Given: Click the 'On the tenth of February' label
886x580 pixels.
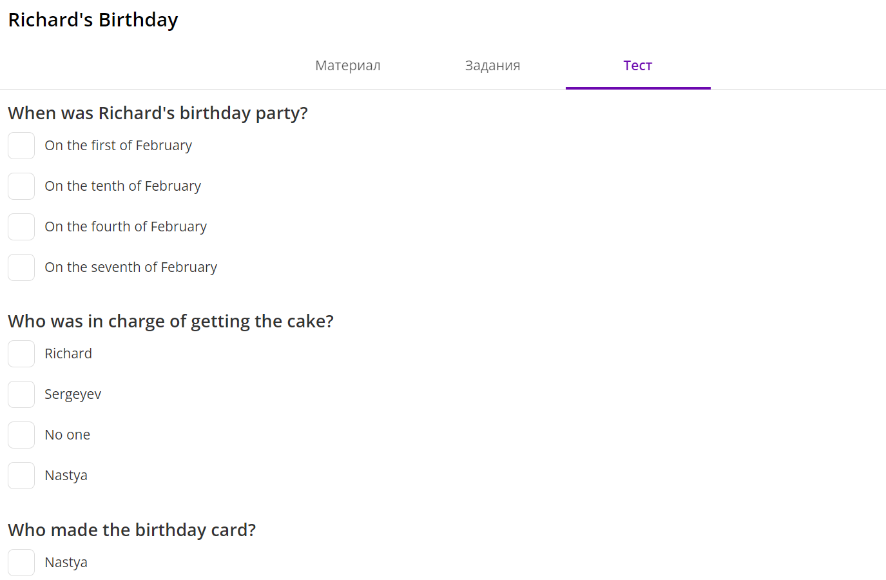Looking at the screenshot, I should (123, 186).
